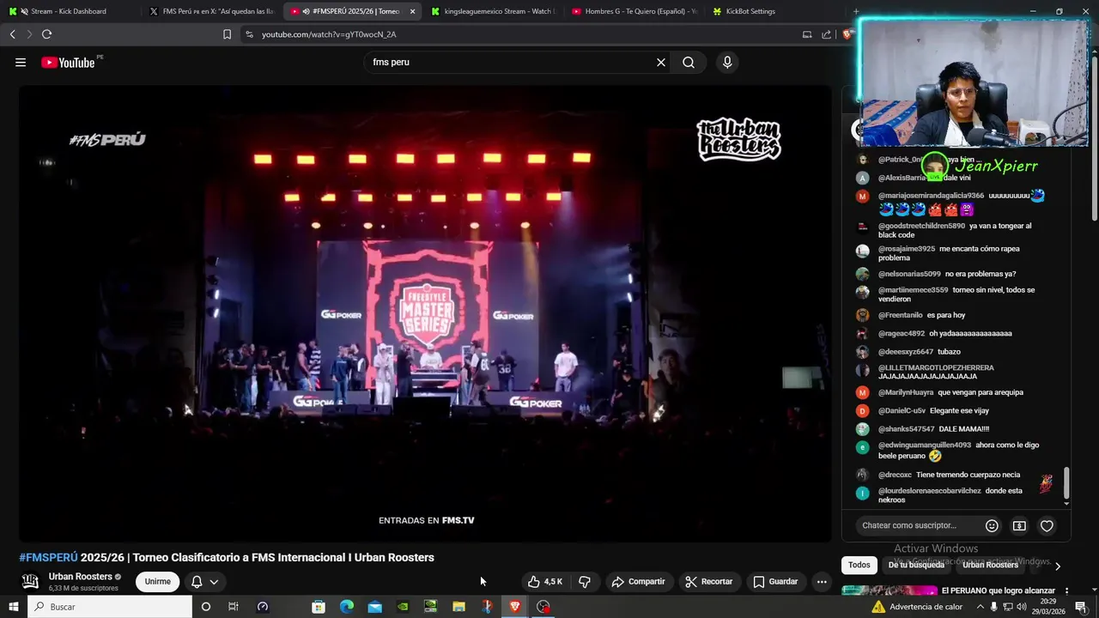Close the #FMSPERÚ 2025/26 tab
This screenshot has height=618, width=1099.
click(412, 11)
